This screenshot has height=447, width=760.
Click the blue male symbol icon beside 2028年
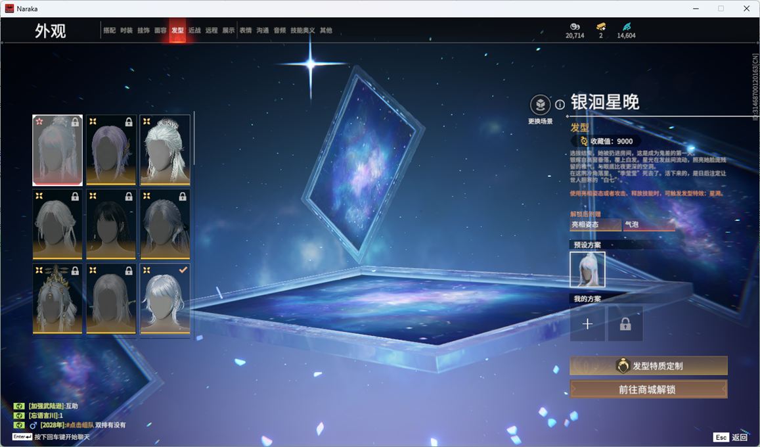(34, 425)
